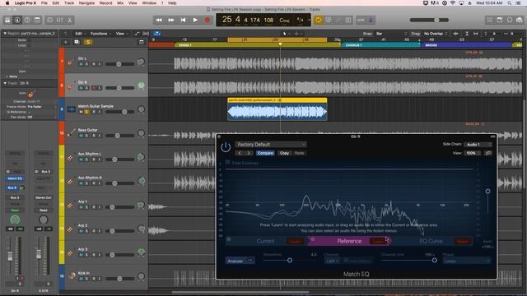Open the Factory Default preset dropdown
The width and height of the screenshot is (527, 296).
[271, 145]
